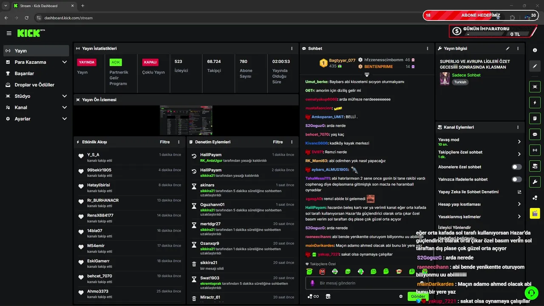Insert the first green halo emote

click(x=309, y=271)
